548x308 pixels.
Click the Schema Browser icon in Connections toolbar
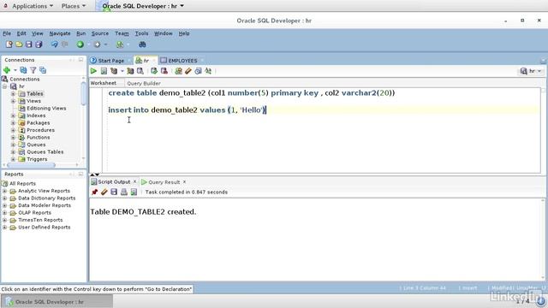point(43,70)
